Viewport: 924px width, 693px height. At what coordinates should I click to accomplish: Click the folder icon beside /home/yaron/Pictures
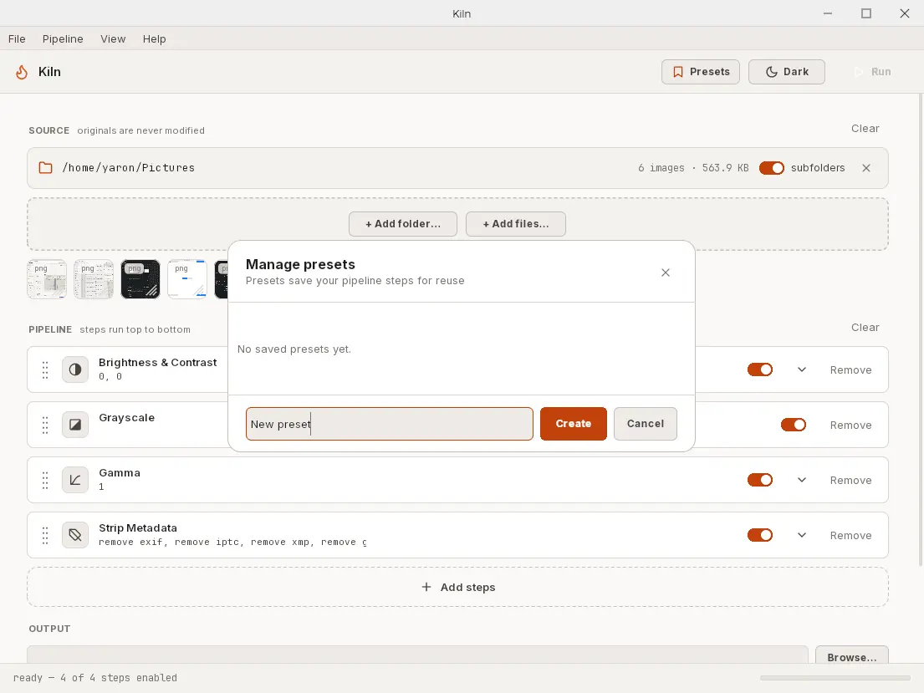tap(45, 168)
